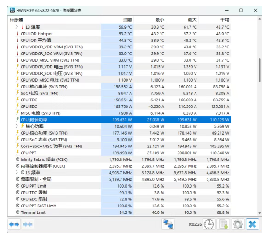The image size is (271, 235).
Task: Open the network remote monitoring computers icon
Action: [168, 224]
